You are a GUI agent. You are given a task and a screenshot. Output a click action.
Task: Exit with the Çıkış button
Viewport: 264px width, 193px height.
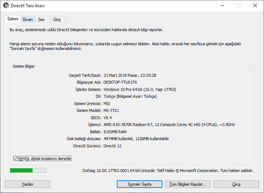[x=236, y=184]
